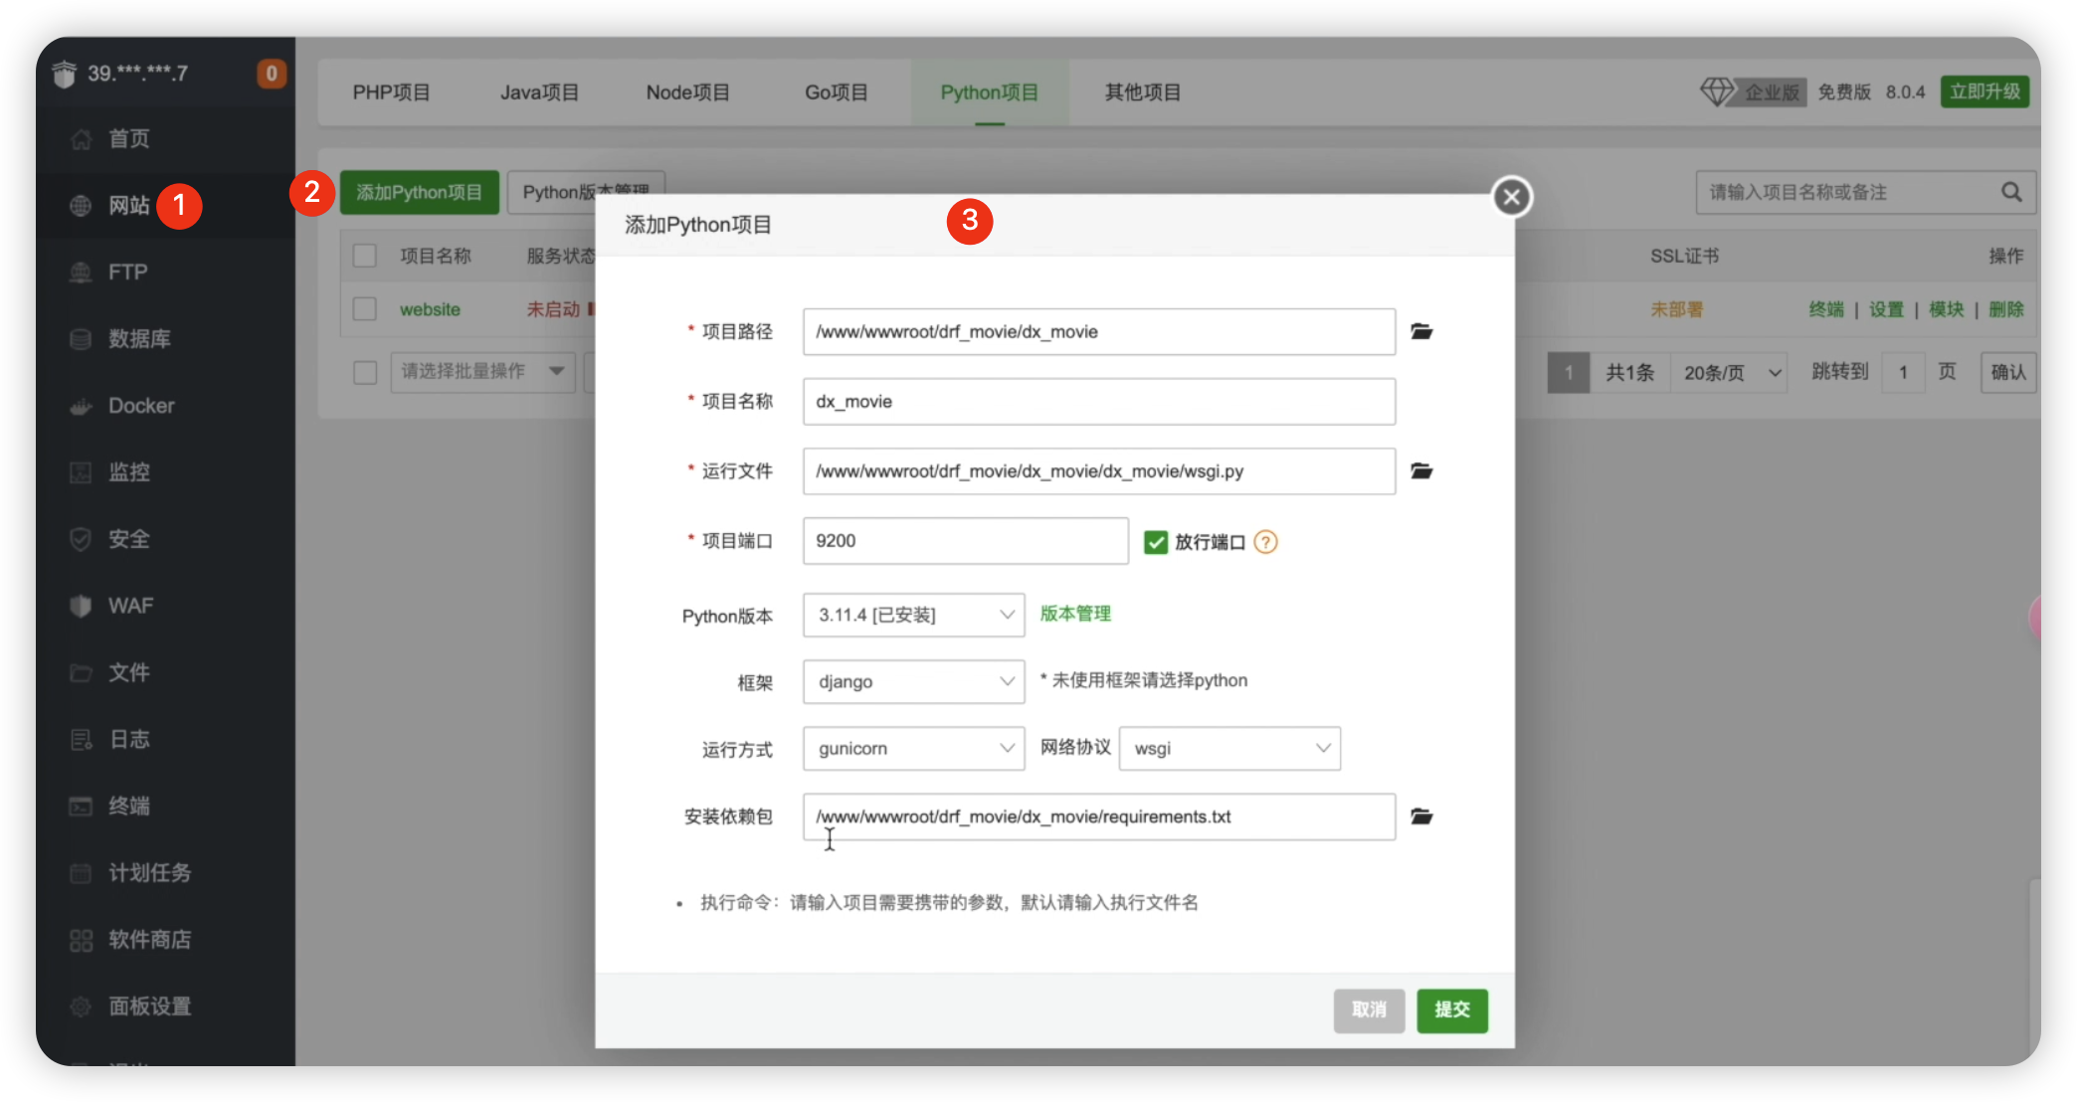Viewport: 2077px width, 1102px height.
Task: Click 未部署 SSL status link
Action: click(1677, 309)
